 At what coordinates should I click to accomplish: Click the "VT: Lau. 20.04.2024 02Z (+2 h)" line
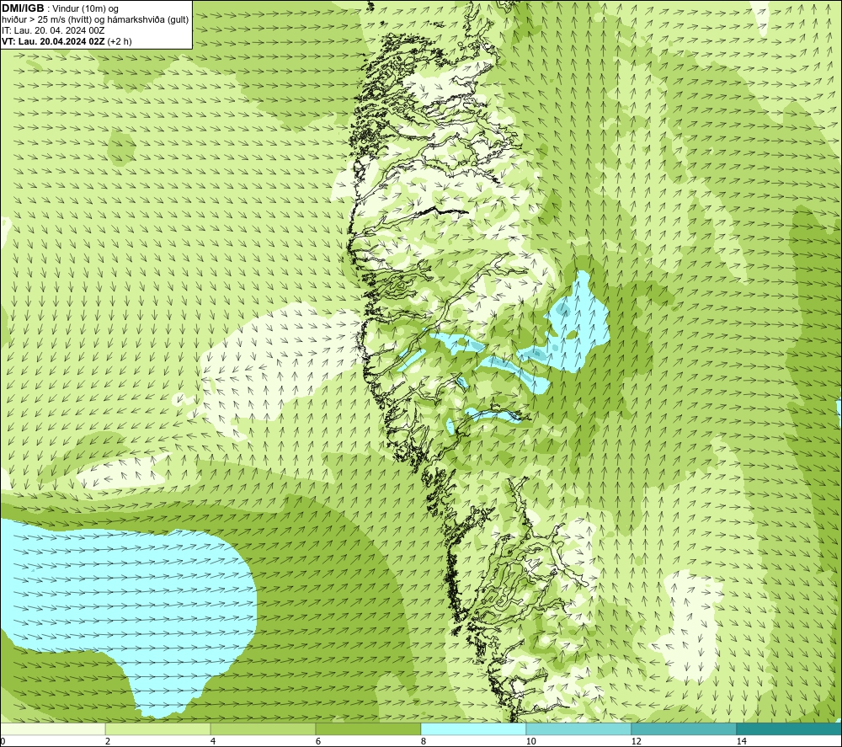point(67,41)
